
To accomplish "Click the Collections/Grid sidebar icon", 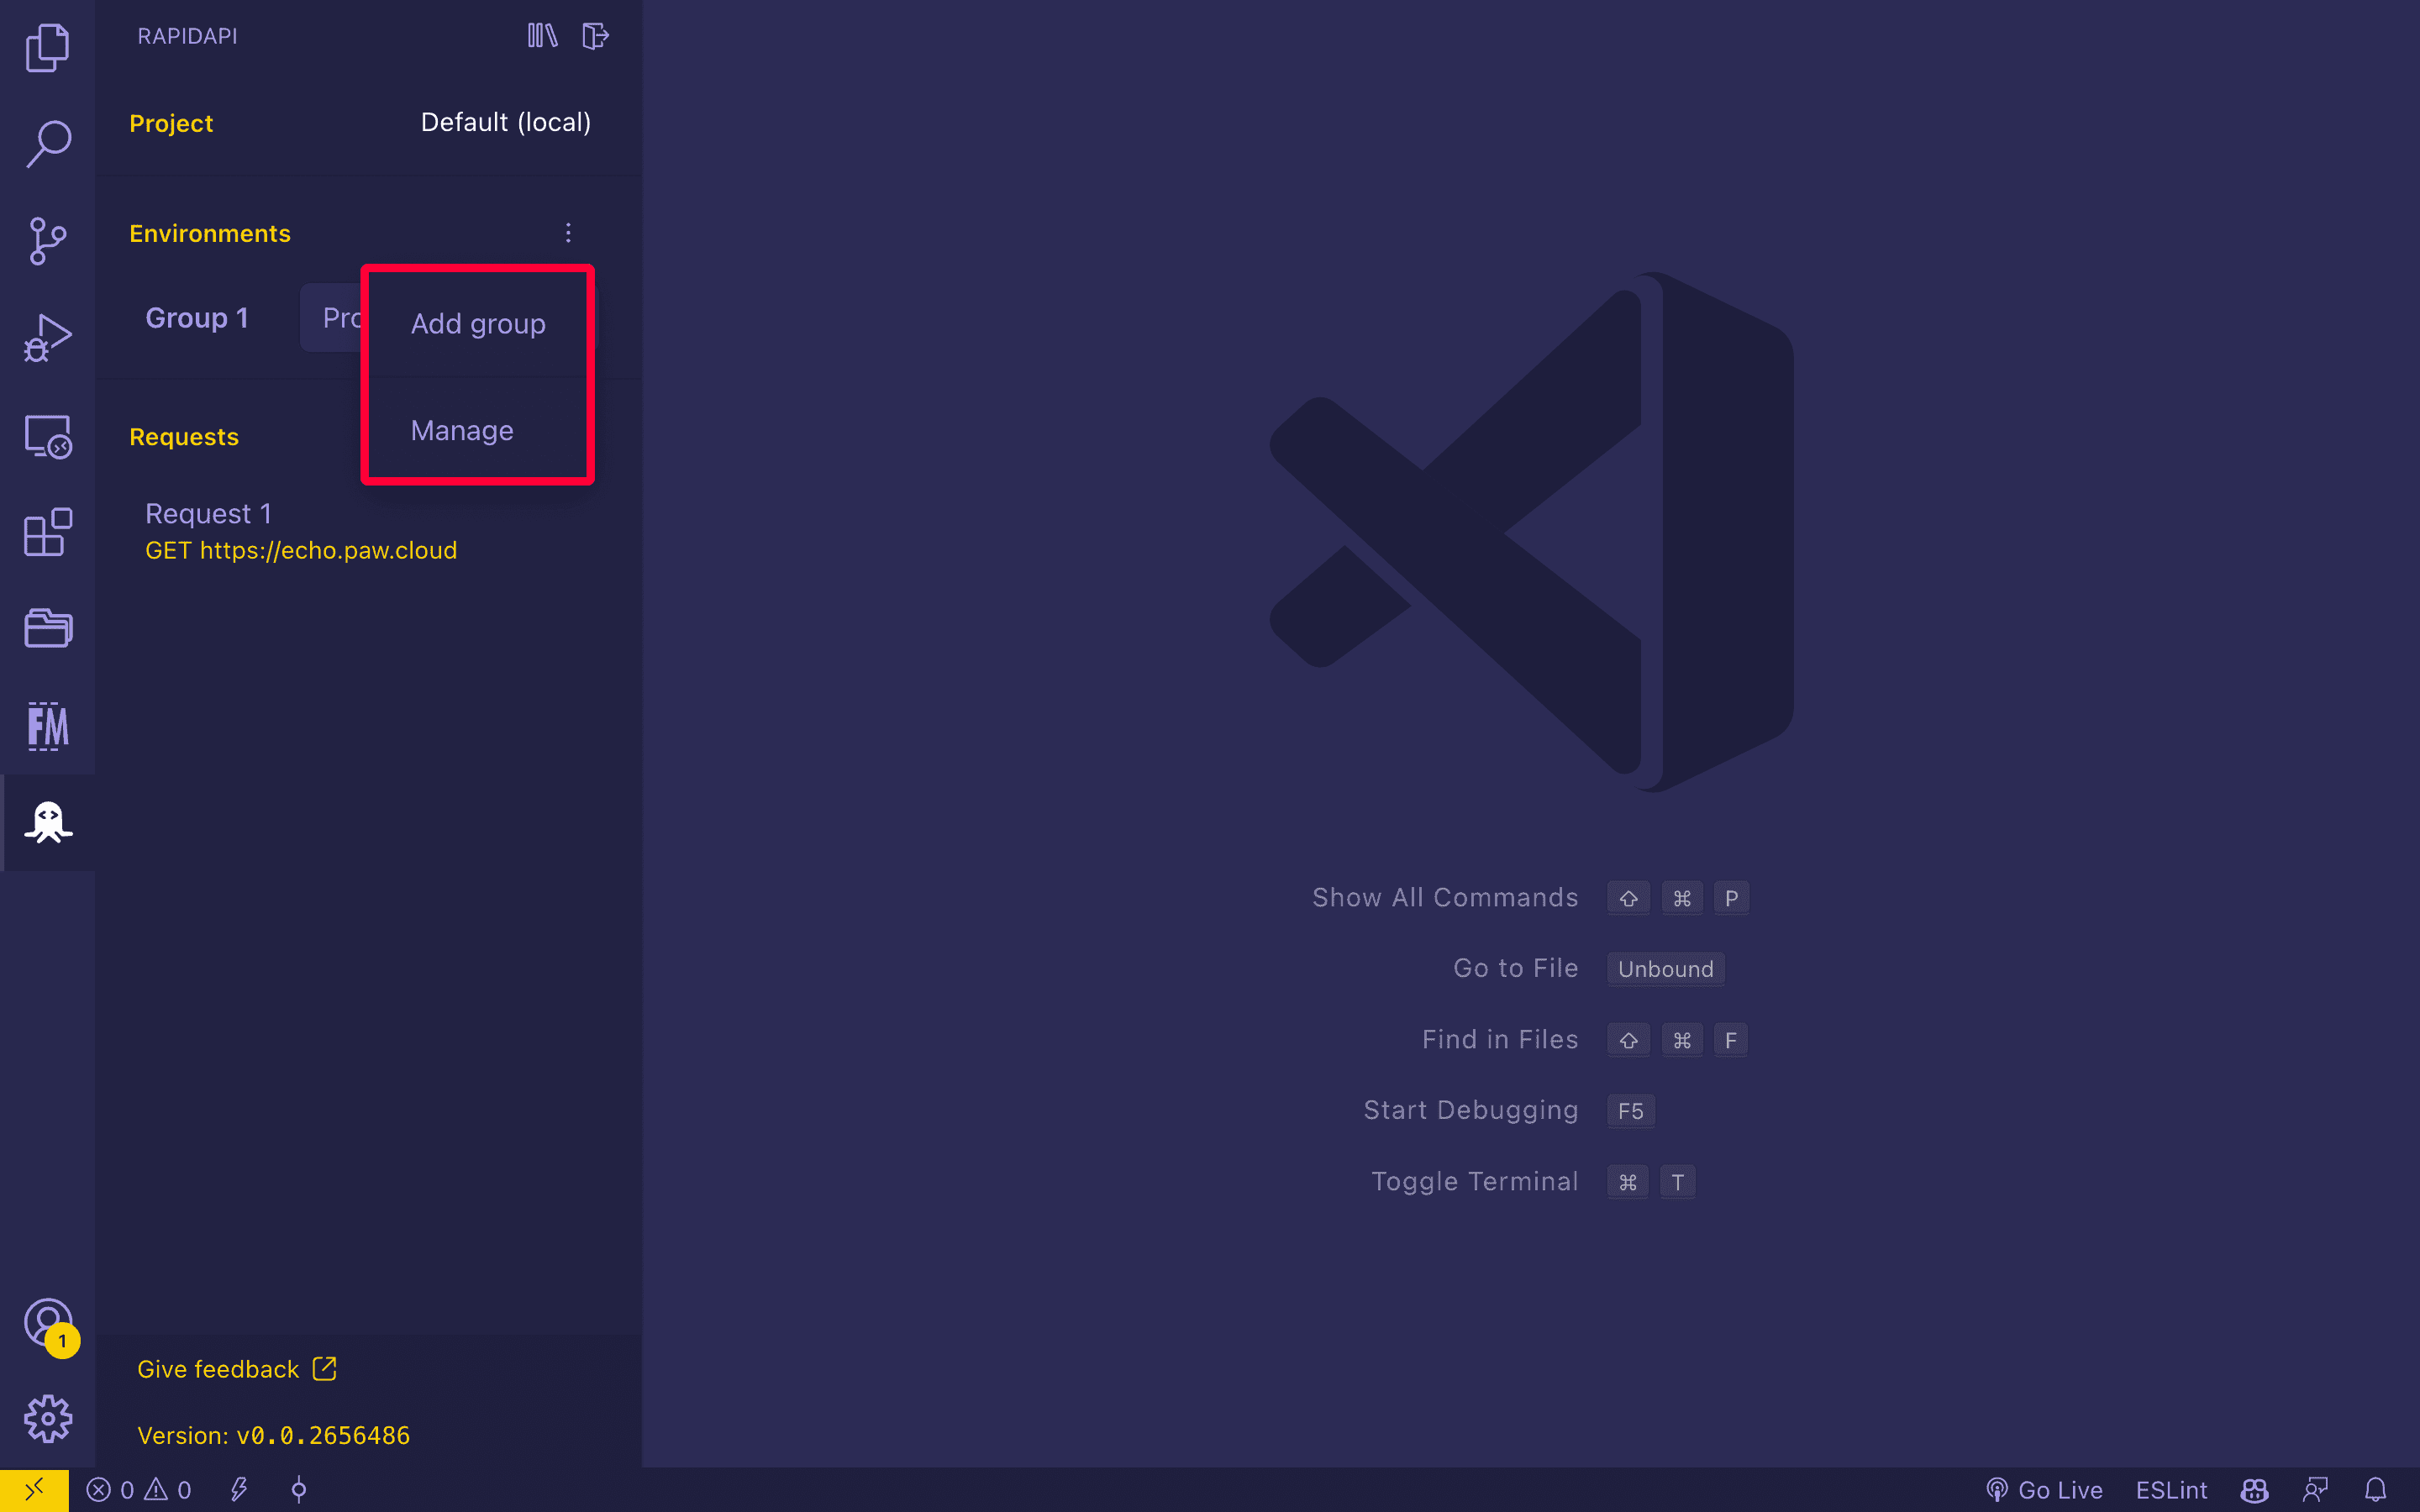I will click(47, 535).
